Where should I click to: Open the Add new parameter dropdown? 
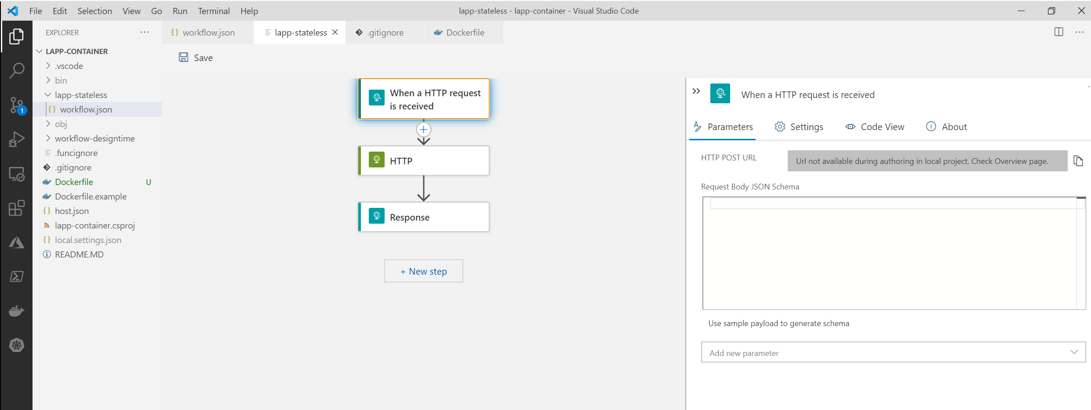[x=893, y=352]
